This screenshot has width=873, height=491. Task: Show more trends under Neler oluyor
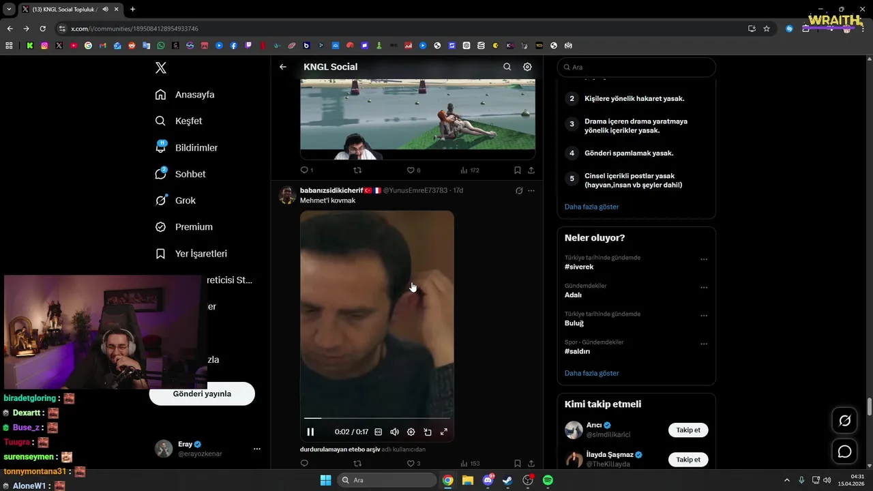[x=591, y=373]
